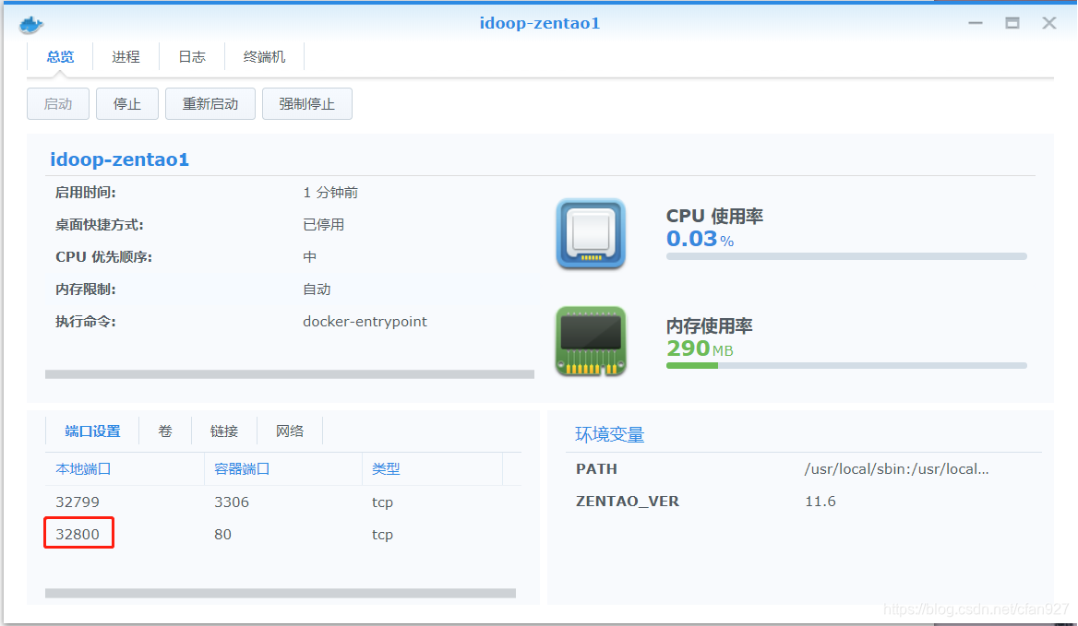Select local port 32799 cell
Screen dimensions: 1078x626
coord(78,502)
